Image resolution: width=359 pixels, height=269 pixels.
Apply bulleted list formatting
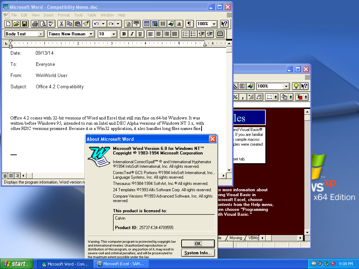193,34
